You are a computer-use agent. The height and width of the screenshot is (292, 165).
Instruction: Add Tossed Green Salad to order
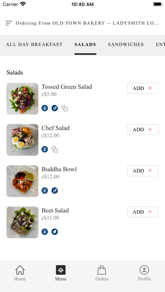[x=143, y=88]
